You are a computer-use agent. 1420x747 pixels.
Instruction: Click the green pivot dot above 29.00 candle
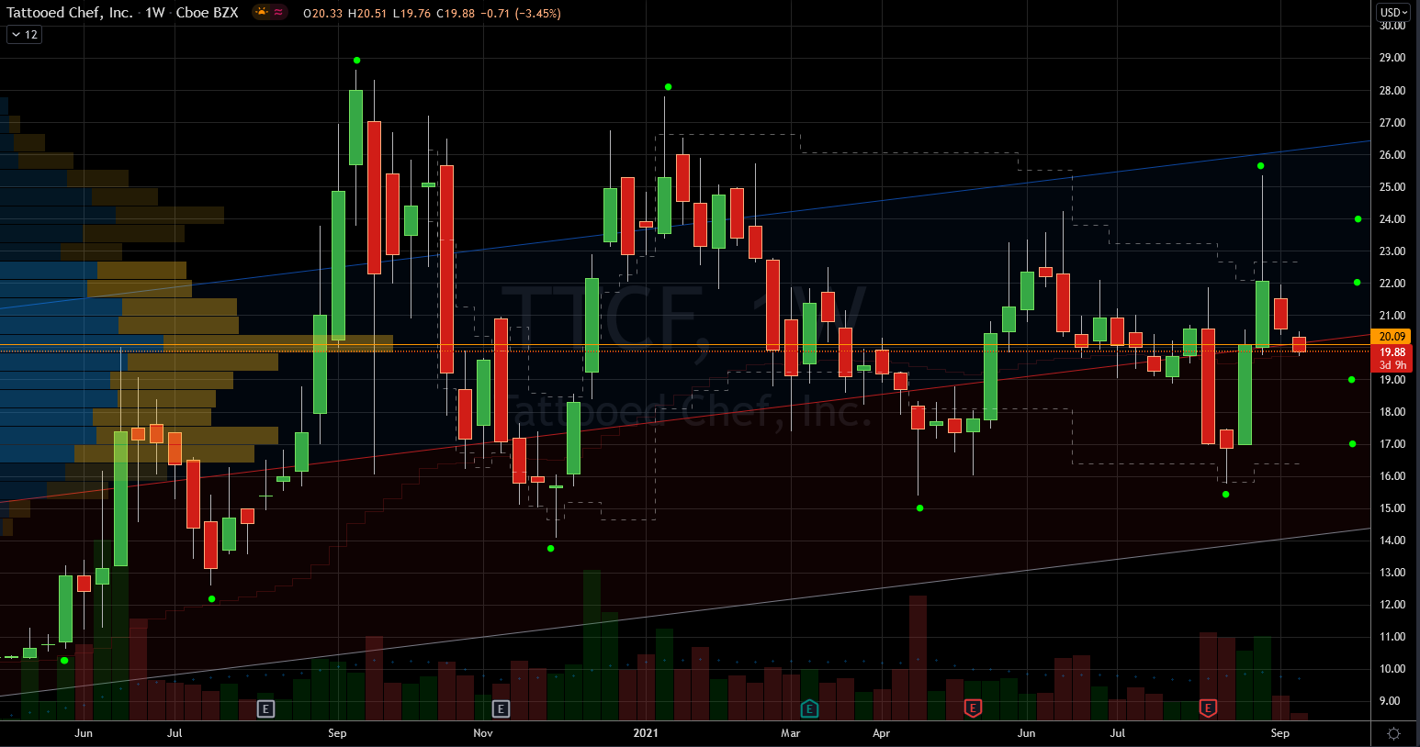[356, 61]
